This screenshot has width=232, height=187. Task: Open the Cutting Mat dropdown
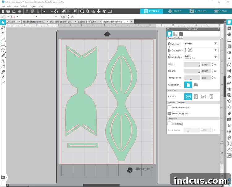click(201, 50)
